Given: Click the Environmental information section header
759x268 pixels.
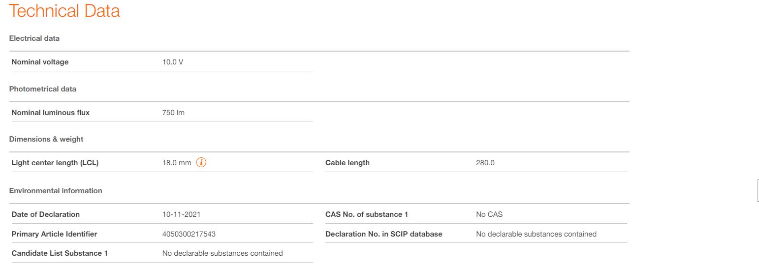Looking at the screenshot, I should click(56, 191).
